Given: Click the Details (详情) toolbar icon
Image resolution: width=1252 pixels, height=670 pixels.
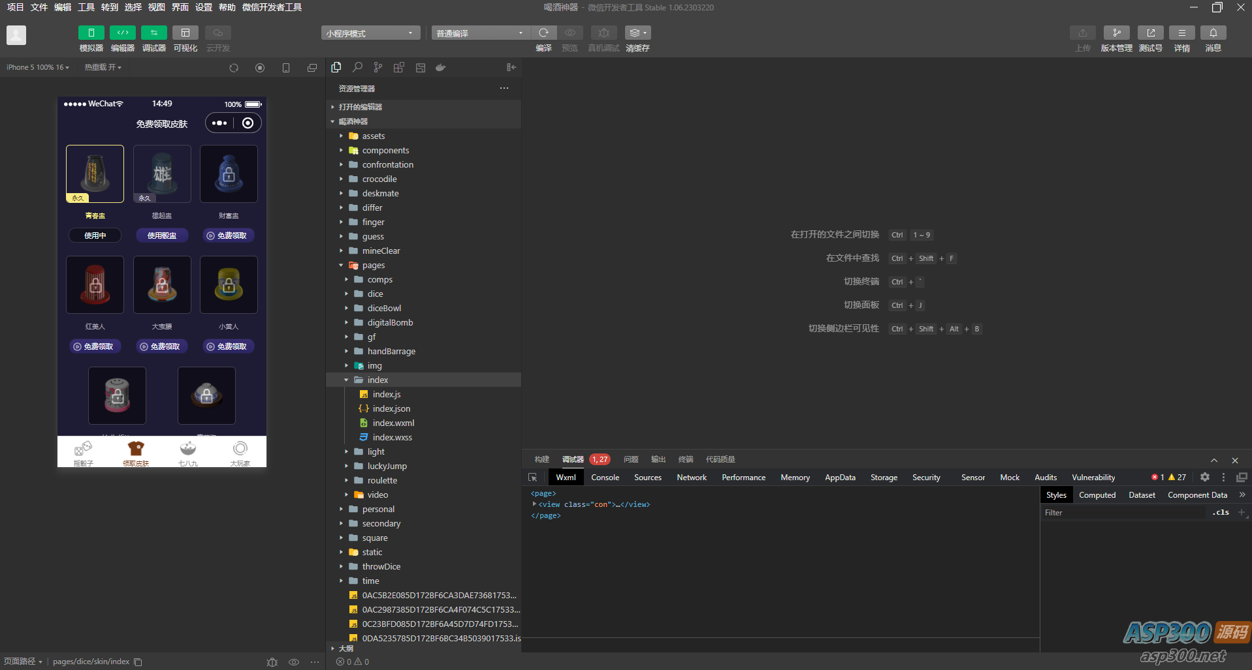Looking at the screenshot, I should click(x=1181, y=33).
